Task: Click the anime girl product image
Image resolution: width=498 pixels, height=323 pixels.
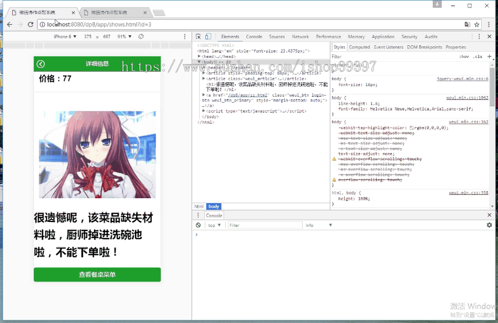Action: click(x=97, y=155)
